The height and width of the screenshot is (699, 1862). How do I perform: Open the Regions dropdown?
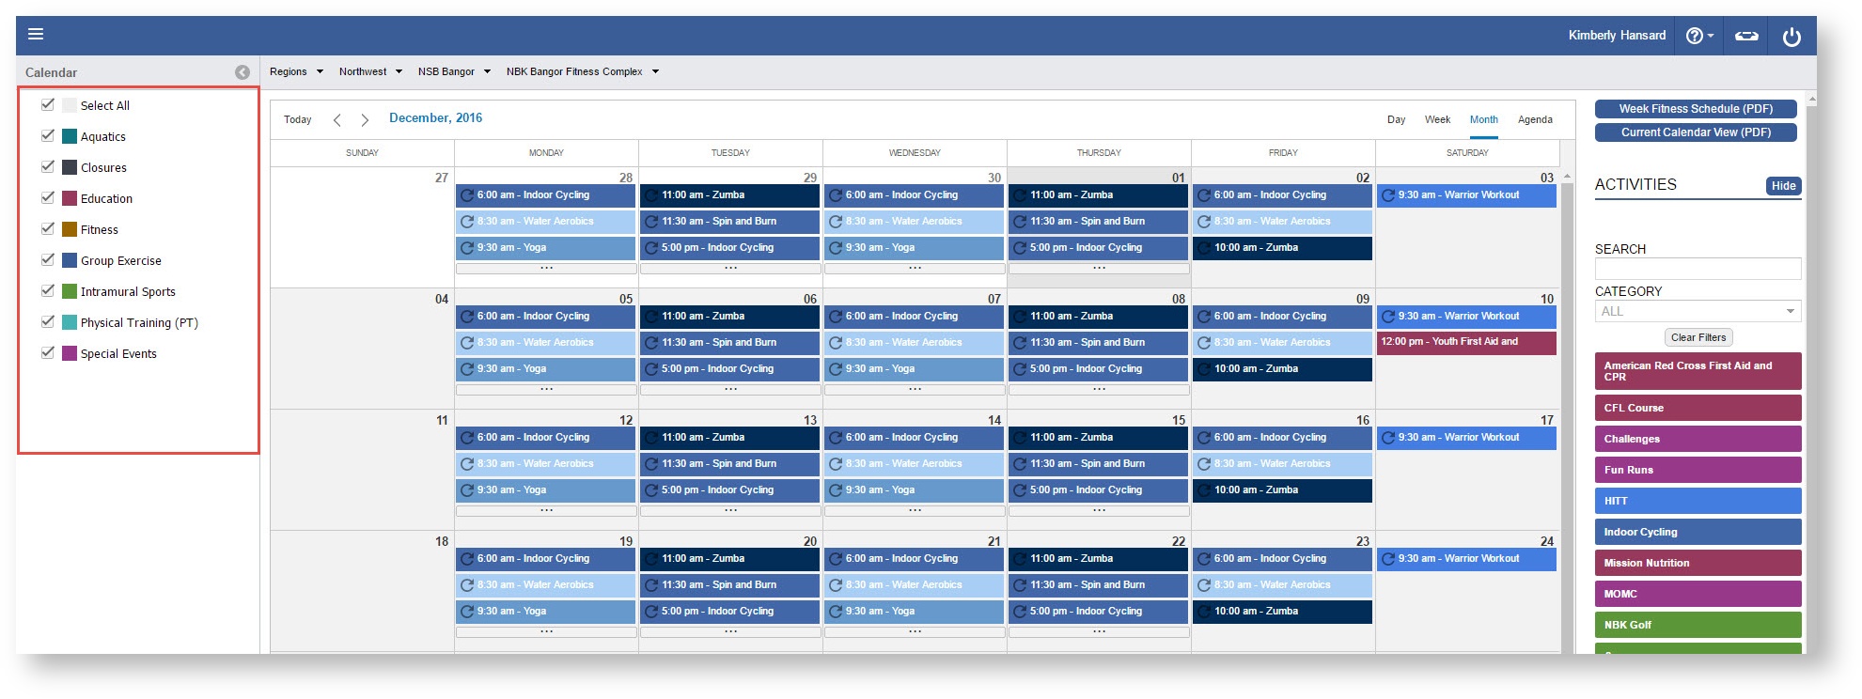pyautogui.click(x=296, y=71)
